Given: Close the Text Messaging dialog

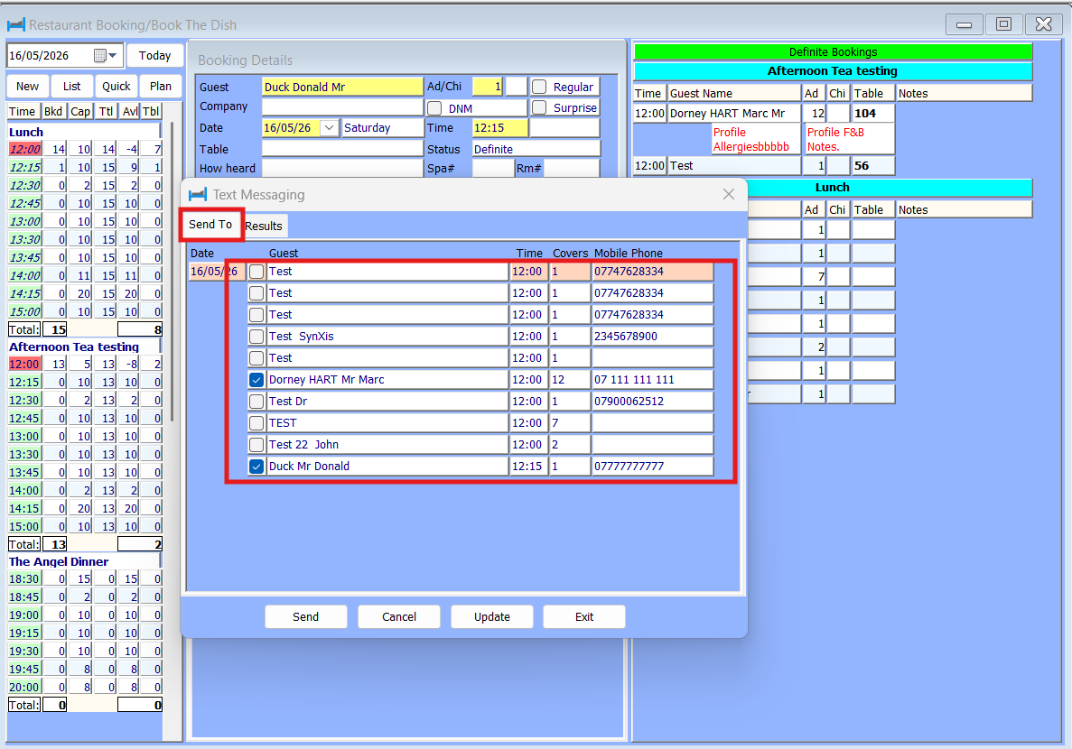Looking at the screenshot, I should click(729, 194).
